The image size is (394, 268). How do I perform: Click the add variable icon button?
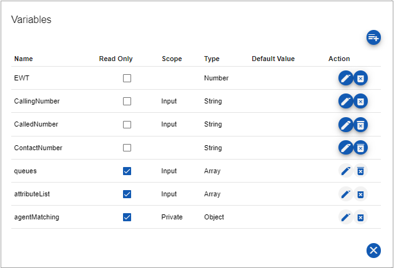373,37
